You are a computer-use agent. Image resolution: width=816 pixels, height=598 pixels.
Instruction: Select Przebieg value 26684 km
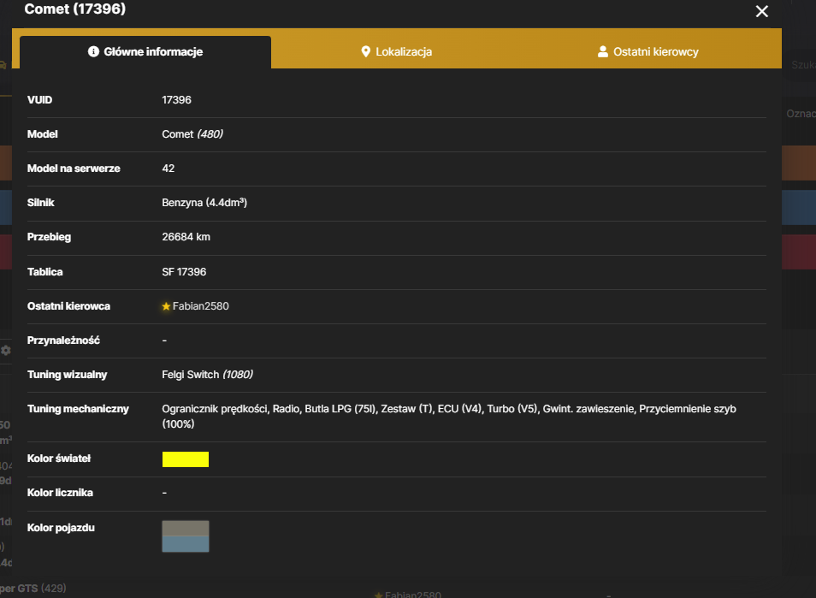[x=186, y=237]
